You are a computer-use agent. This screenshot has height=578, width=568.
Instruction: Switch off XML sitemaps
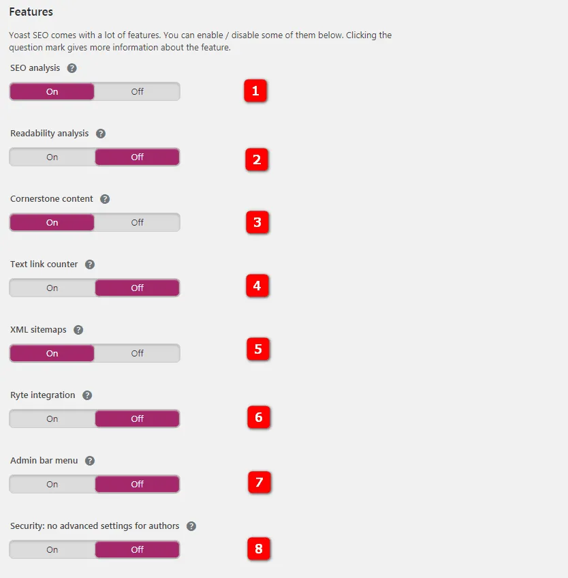point(137,353)
